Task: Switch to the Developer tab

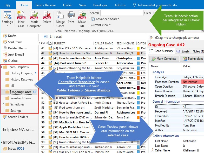Action: [100, 5]
